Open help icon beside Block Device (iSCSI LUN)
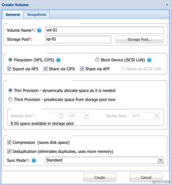The height and width of the screenshot is (185, 172). pos(149,60)
